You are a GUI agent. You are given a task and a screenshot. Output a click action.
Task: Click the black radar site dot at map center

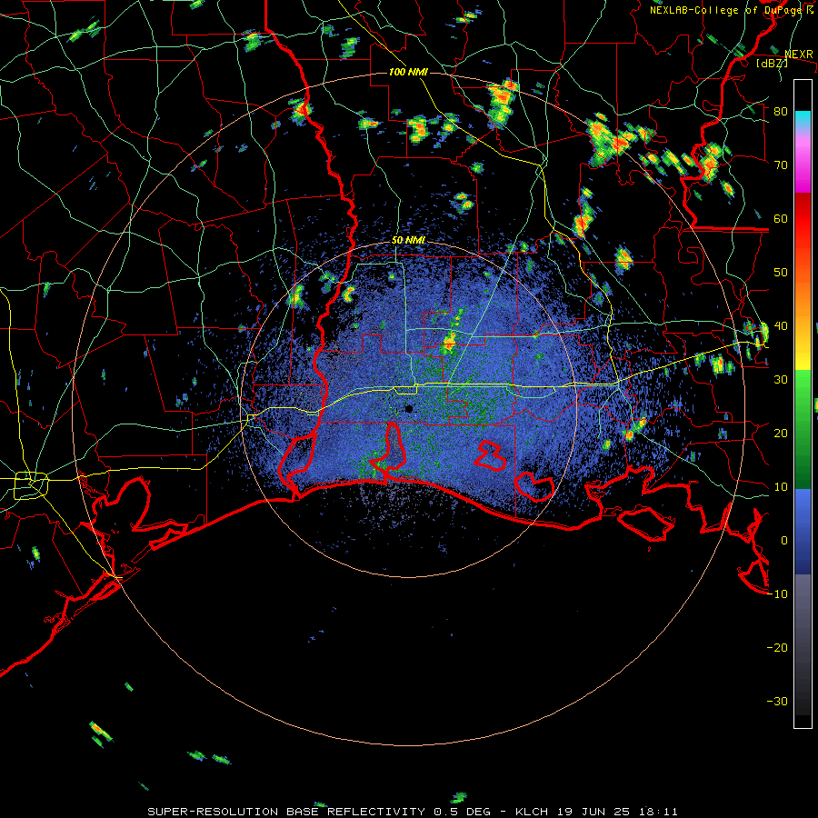[409, 409]
